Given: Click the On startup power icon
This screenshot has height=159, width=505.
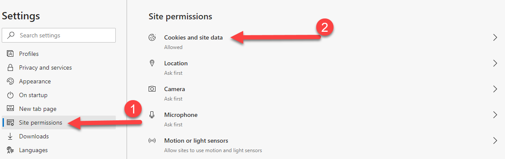Looking at the screenshot, I should coord(10,95).
